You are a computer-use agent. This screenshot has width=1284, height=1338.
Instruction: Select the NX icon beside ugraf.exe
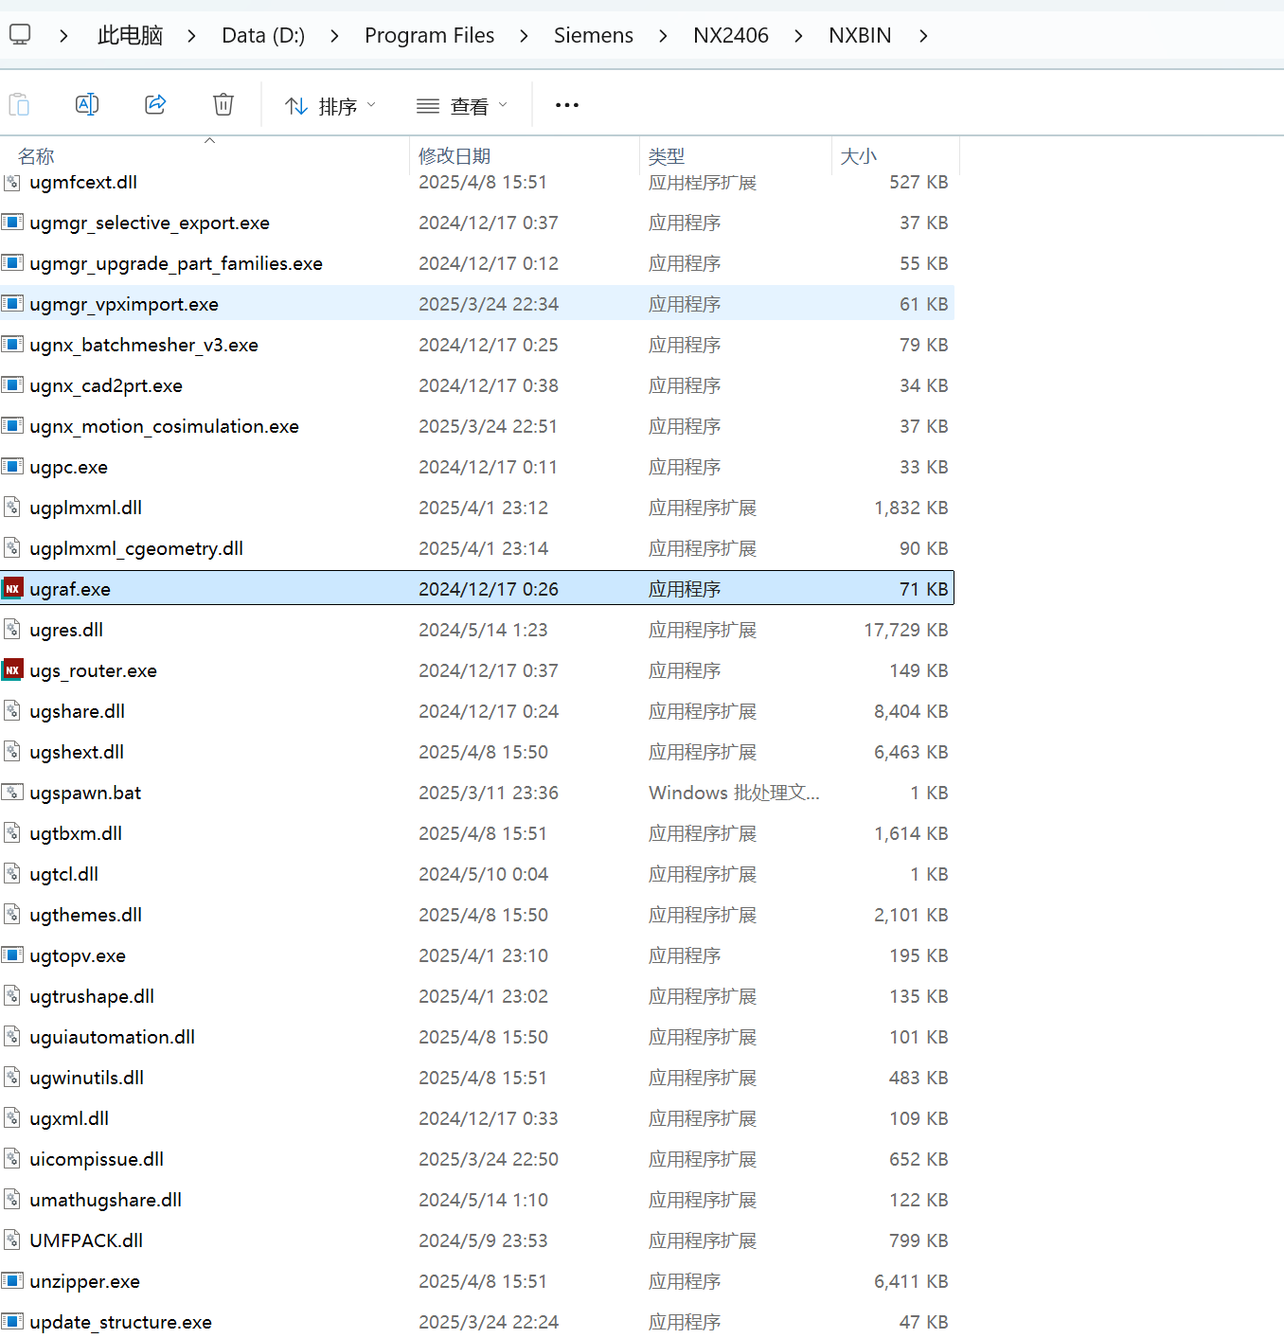12,589
